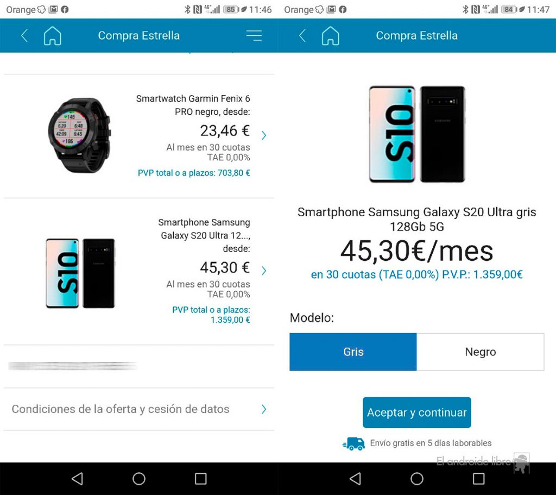Tap Android back triangle on left navigation bar
Image resolution: width=556 pixels, height=495 pixels.
pos(77,478)
